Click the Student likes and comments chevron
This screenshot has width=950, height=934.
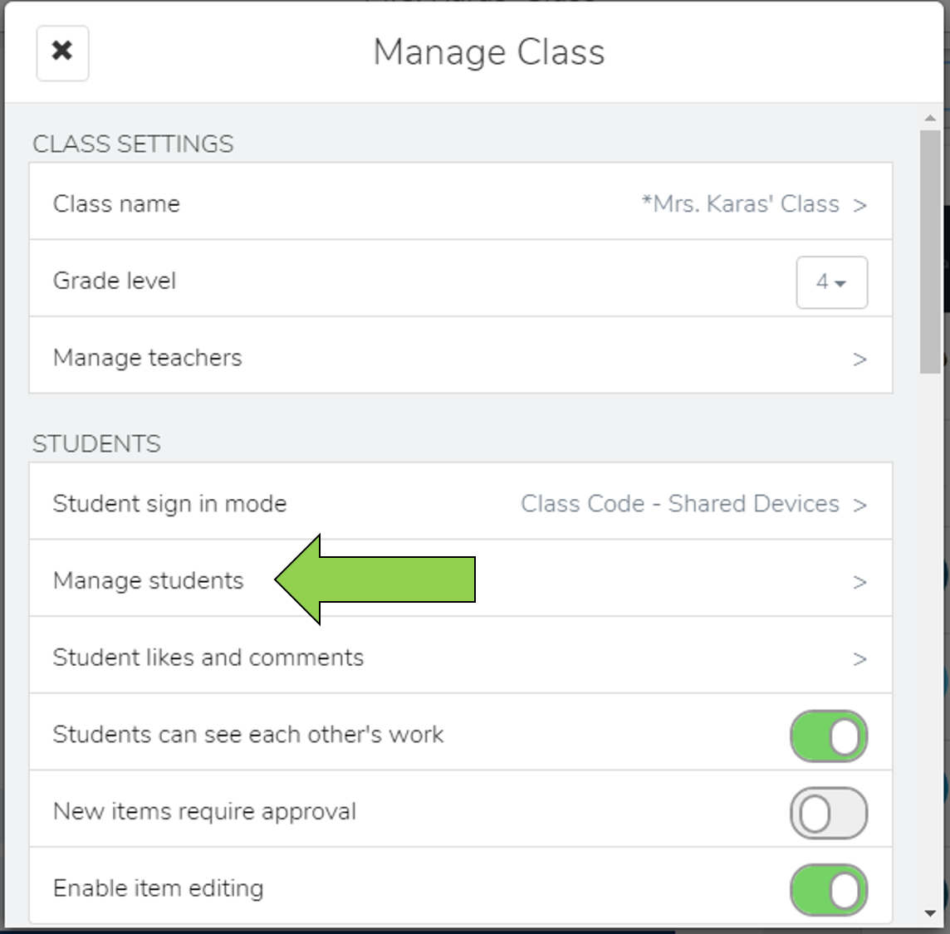[x=859, y=659]
